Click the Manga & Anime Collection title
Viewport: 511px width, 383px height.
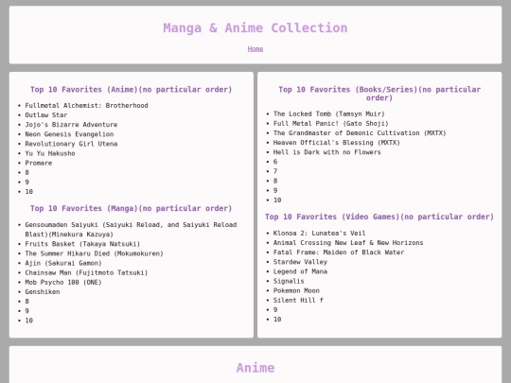pyautogui.click(x=255, y=28)
